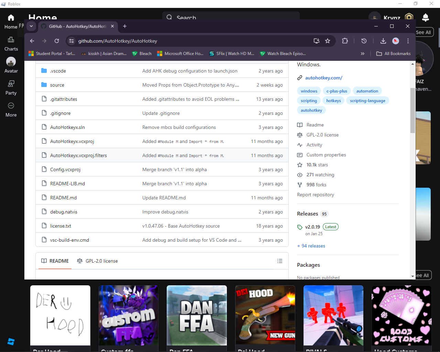Install app icon in address bar
440x352 pixels.
(x=317, y=41)
